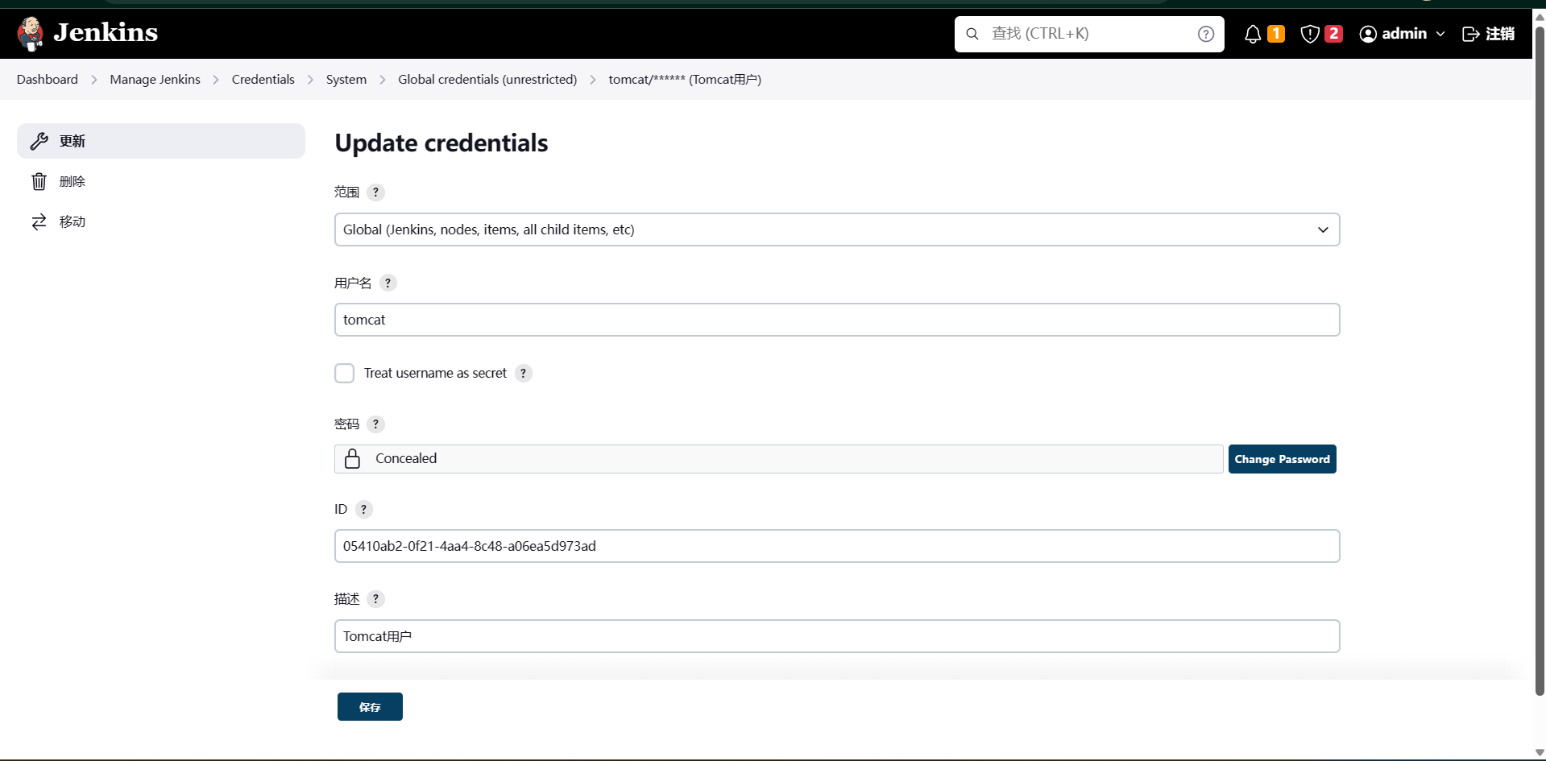
Task: Click the lock icon in Concealed field
Action: tap(352, 458)
